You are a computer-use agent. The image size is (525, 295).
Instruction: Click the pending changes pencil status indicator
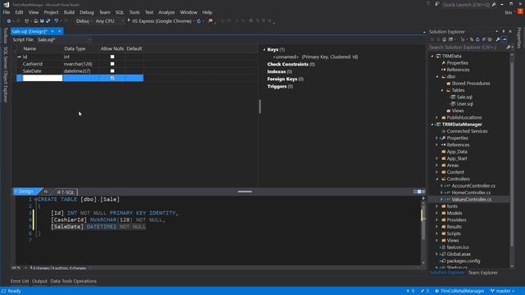pyautogui.click(x=425, y=291)
